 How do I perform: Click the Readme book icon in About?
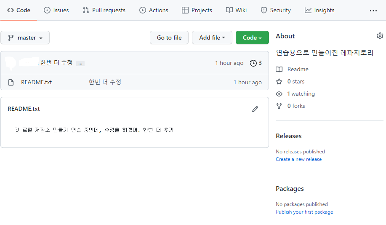point(279,69)
